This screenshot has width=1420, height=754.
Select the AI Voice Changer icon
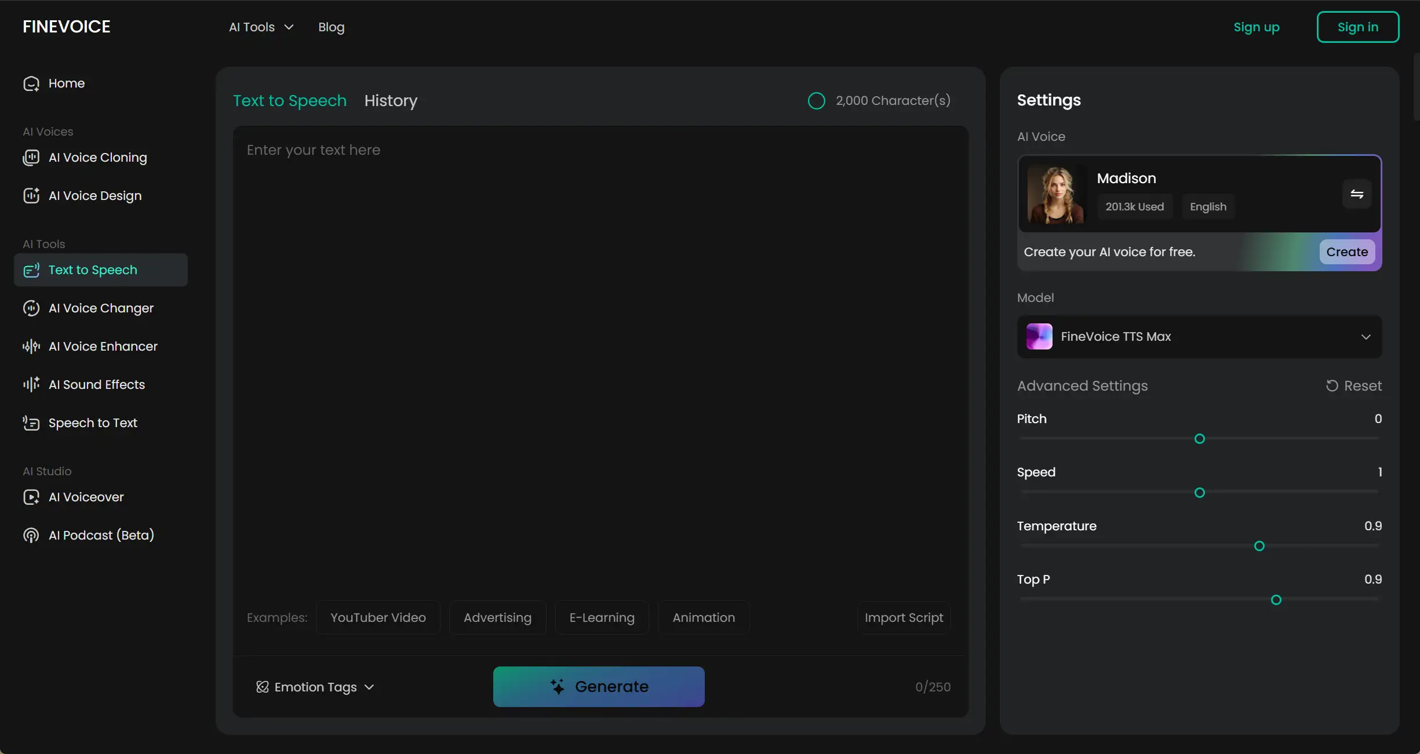tap(31, 308)
